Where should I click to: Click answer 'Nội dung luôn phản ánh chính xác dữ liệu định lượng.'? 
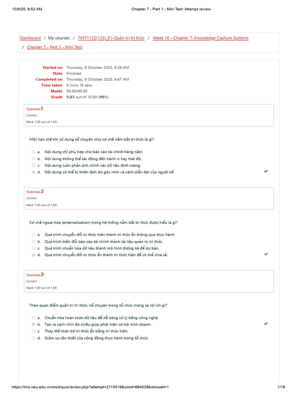click(93, 166)
